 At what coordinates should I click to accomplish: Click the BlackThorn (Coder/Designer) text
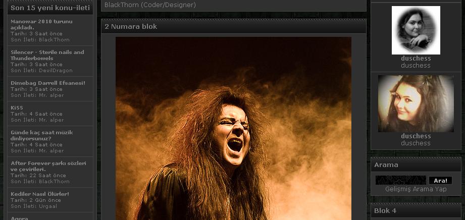(x=150, y=5)
